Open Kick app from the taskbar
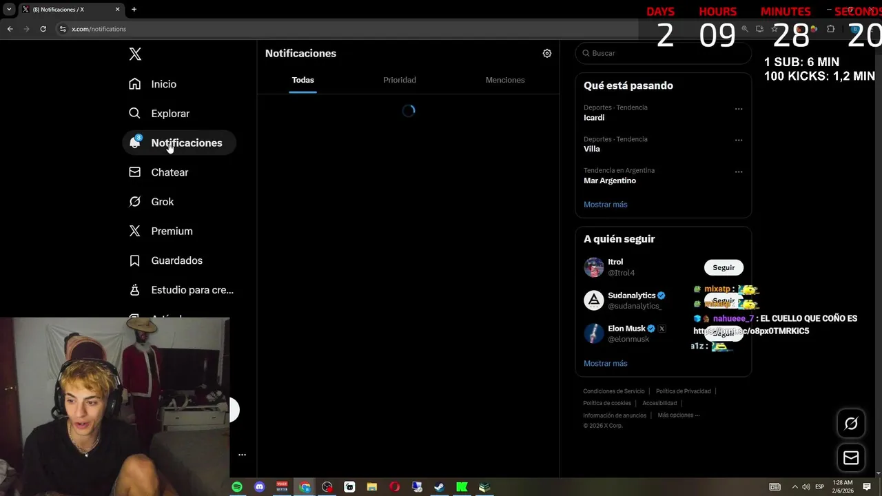Viewport: 882px width, 496px height. point(462,487)
